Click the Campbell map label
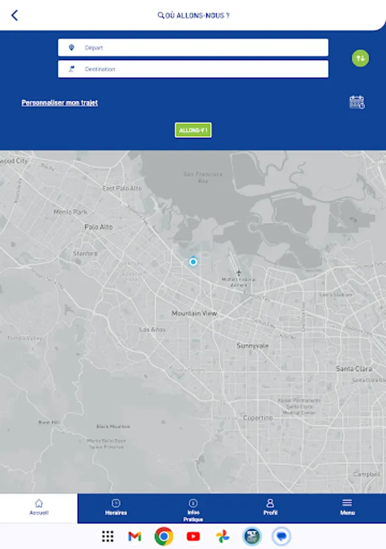The height and width of the screenshot is (549, 386). 366,474
